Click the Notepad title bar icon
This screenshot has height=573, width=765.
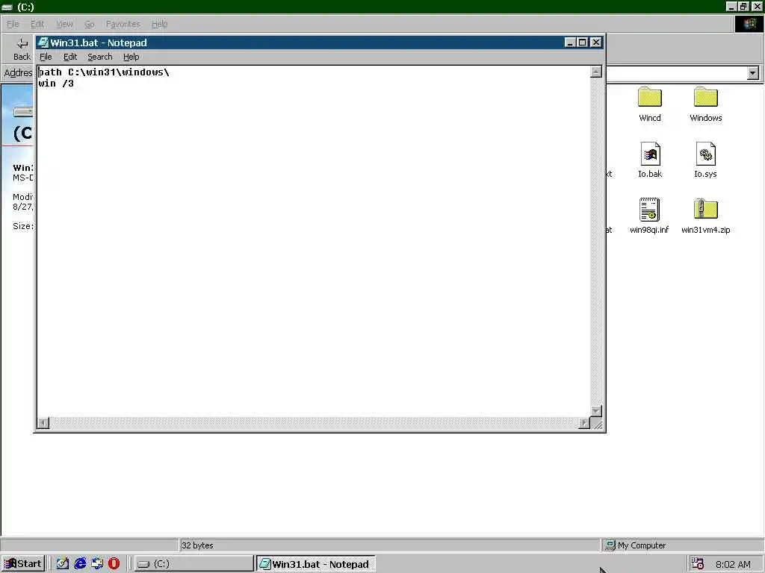pos(43,43)
